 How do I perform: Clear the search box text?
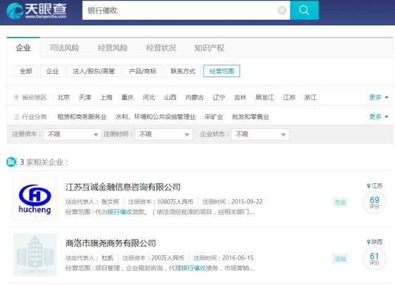click(x=282, y=10)
